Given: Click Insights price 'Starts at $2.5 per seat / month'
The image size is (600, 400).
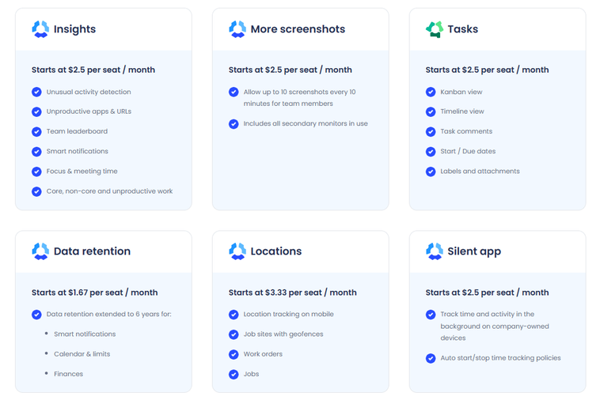Looking at the screenshot, I should click(93, 70).
